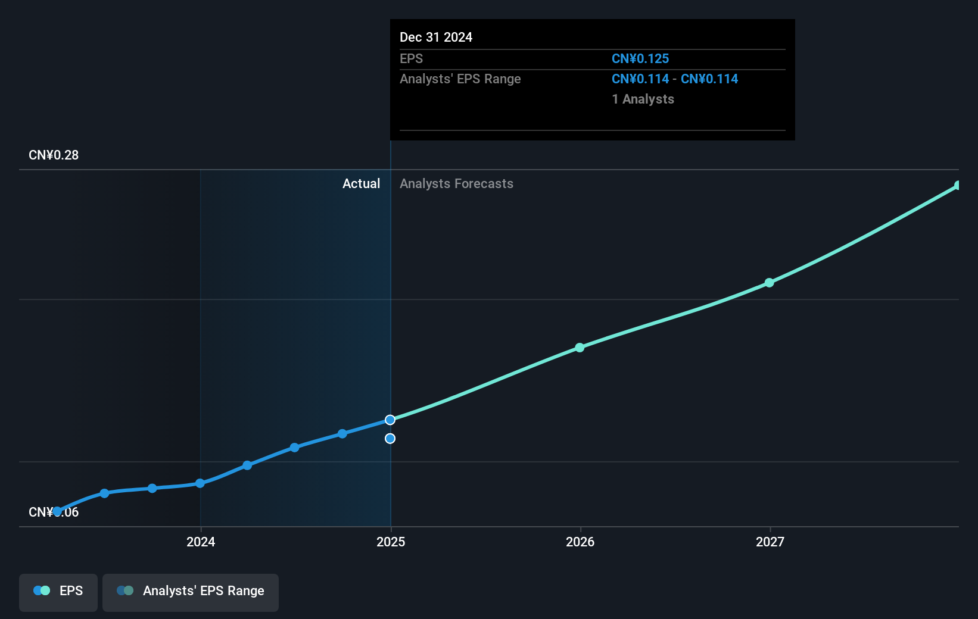978x619 pixels.
Task: Click the start-of-2024 EPS data point
Action: point(200,483)
